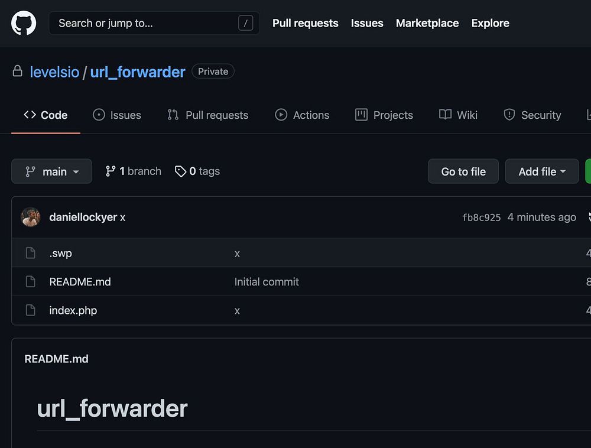The image size is (591, 448).
Task: Click the GitHub octocat logo
Action: (24, 23)
